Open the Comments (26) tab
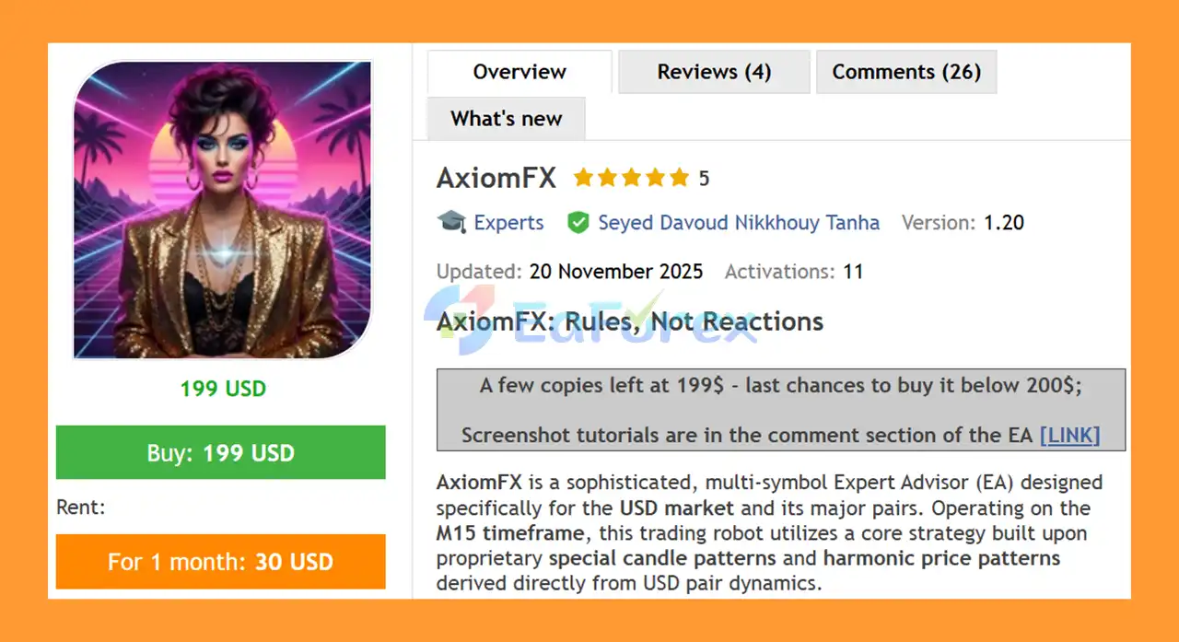Image resolution: width=1179 pixels, height=642 pixels. 906,72
